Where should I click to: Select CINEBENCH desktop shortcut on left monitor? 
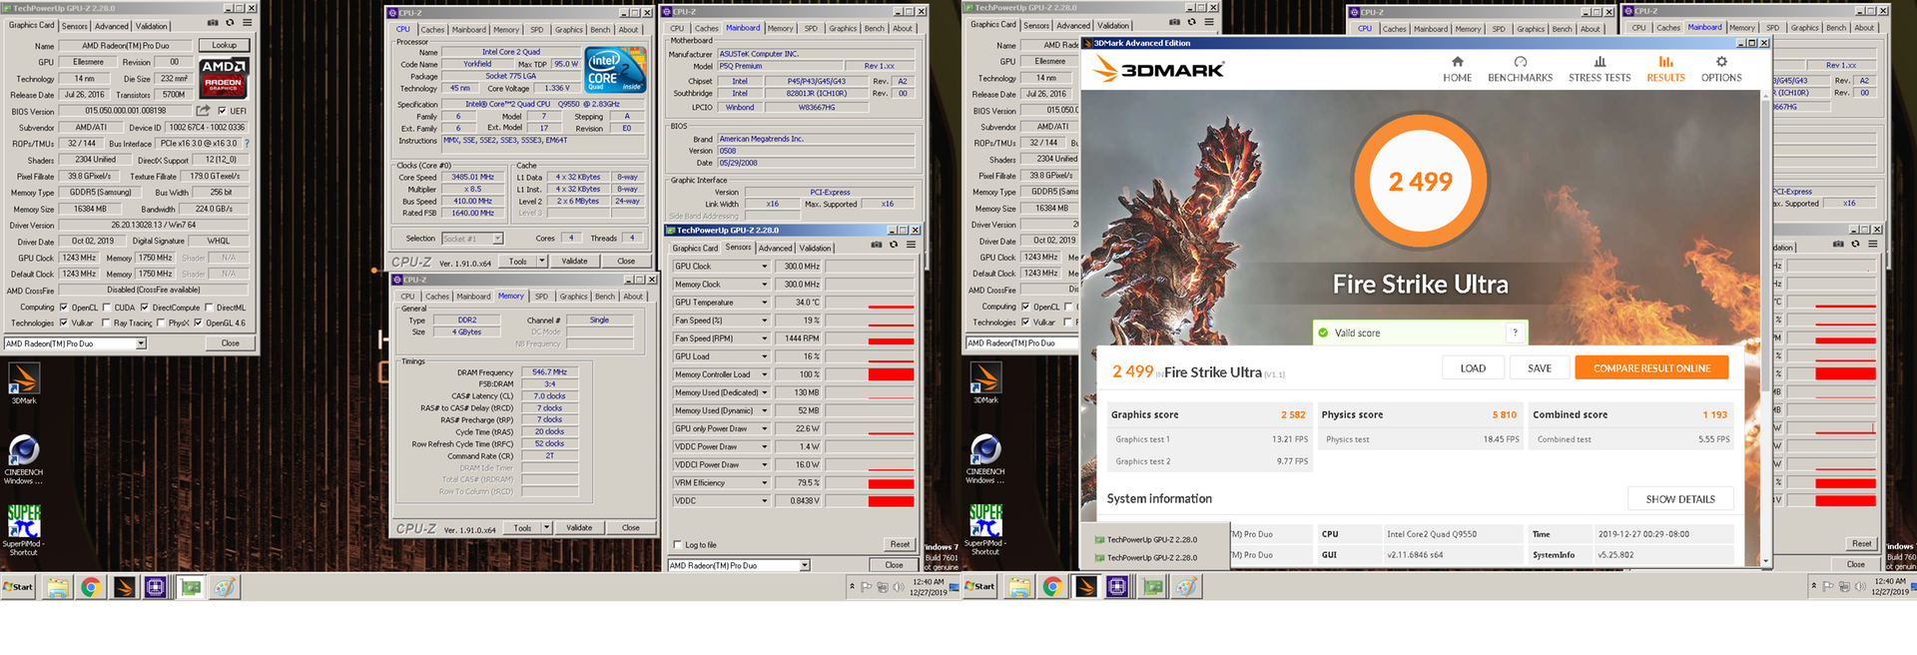tap(24, 460)
